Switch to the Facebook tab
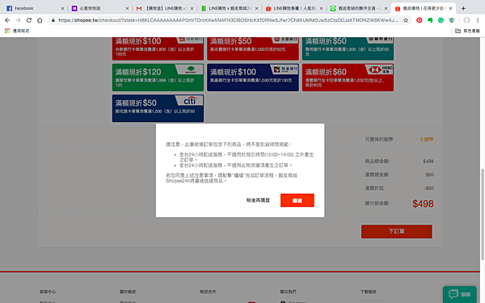Screen dimensions: 485x303 click(35, 8)
